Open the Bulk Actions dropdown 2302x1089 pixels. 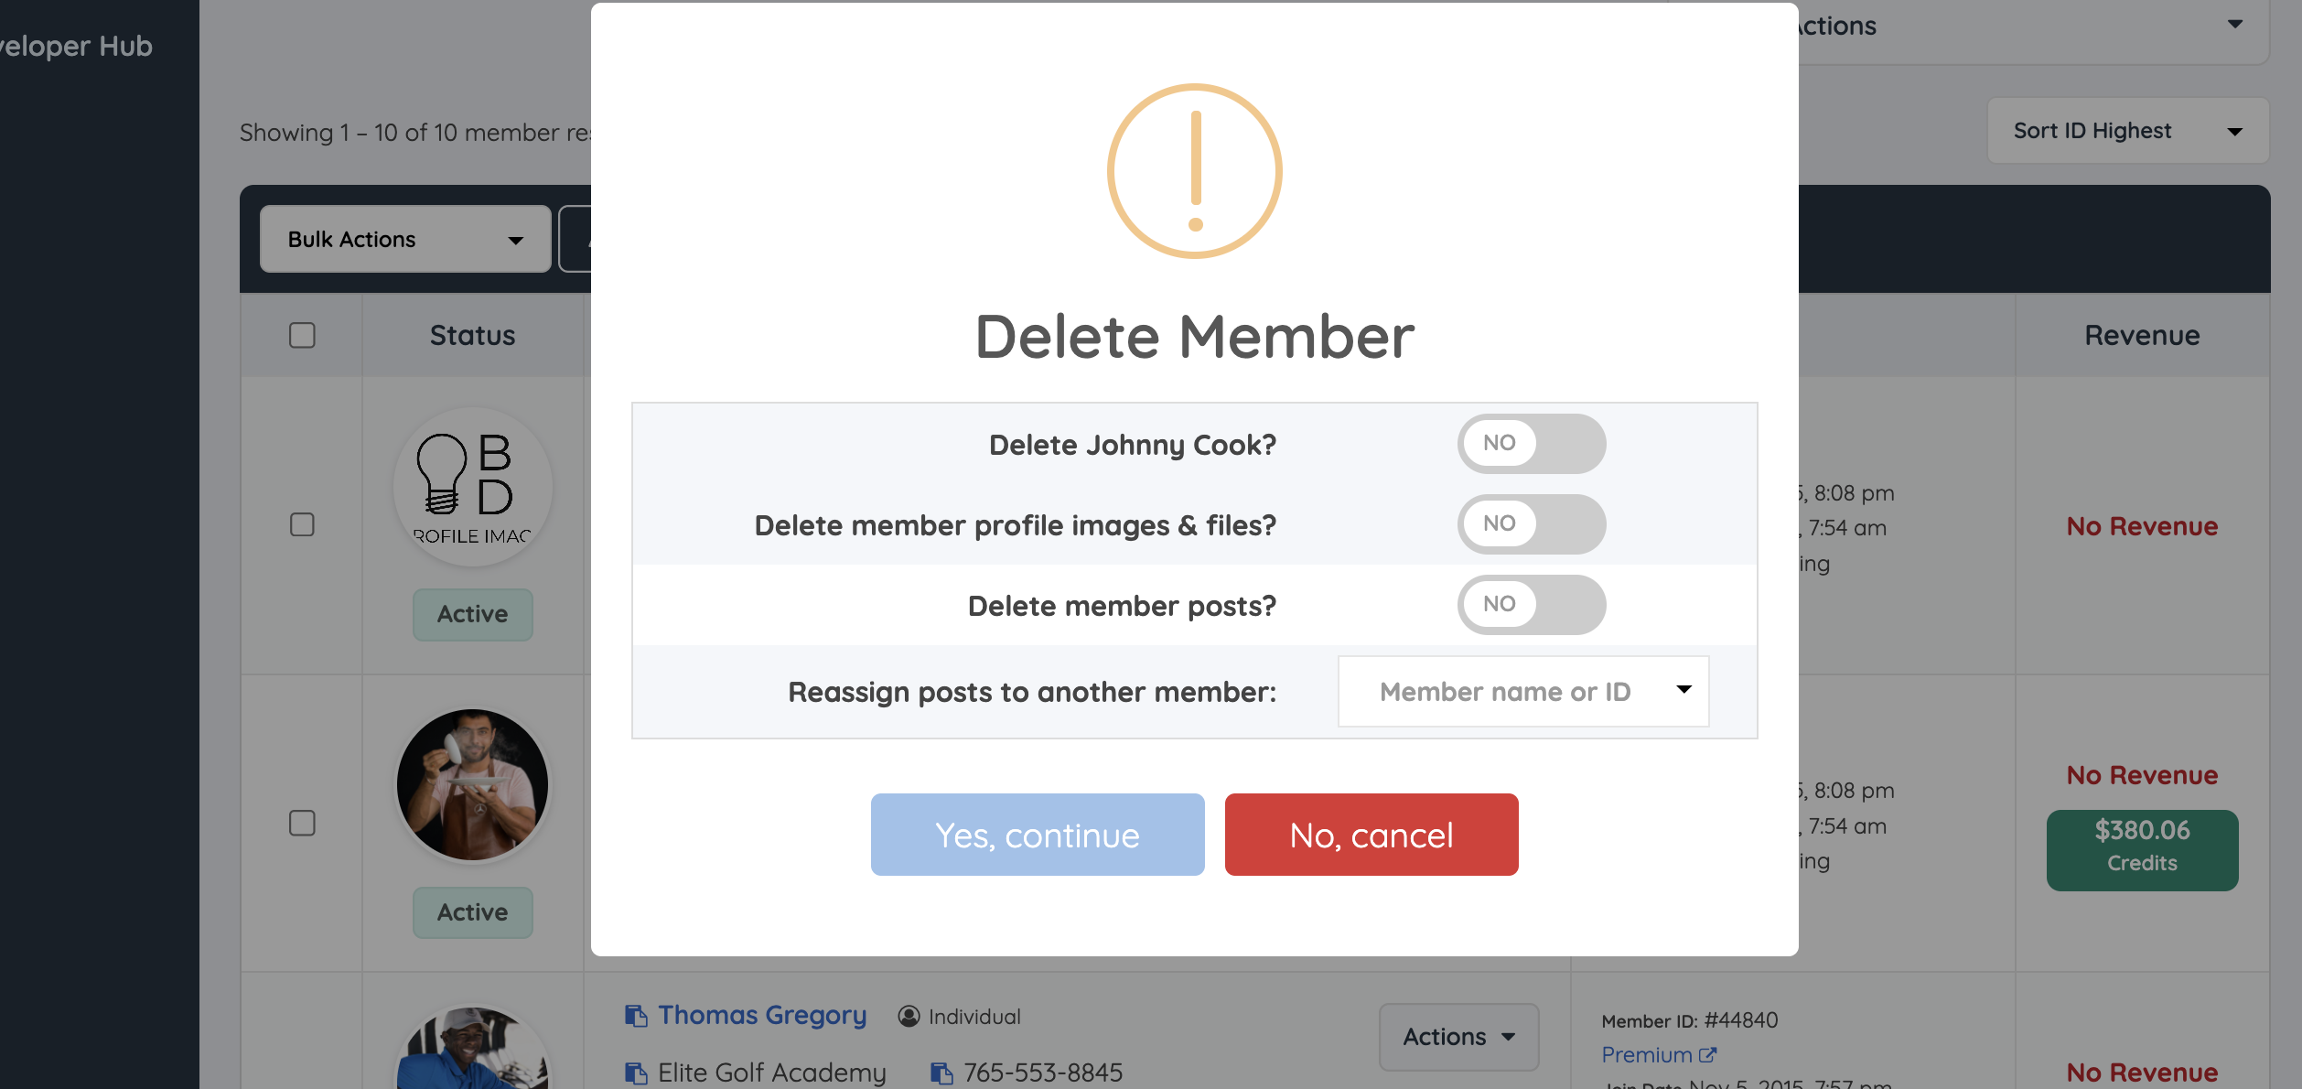[405, 239]
